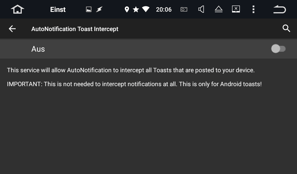Tap the lightning bolt notification icon
This screenshot has height=174, width=297.
click(x=99, y=9)
